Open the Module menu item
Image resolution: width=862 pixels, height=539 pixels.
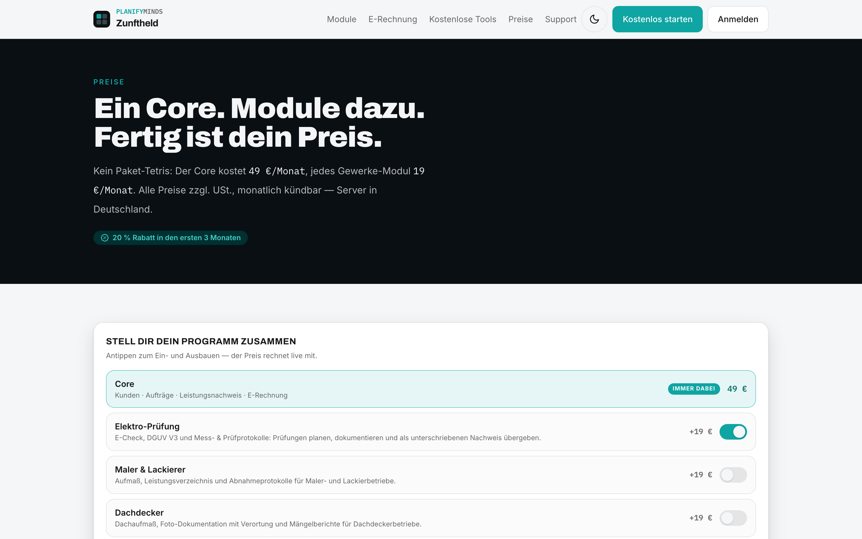point(341,19)
